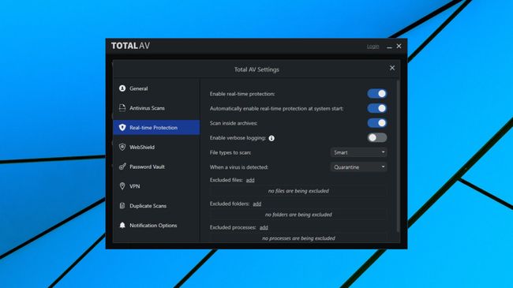The height and width of the screenshot is (288, 513).
Task: Show Duplicate Scans settings
Action: [x=156, y=206]
